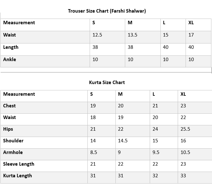
Task: Click the trouser waist XL value 17
Action: click(191, 35)
